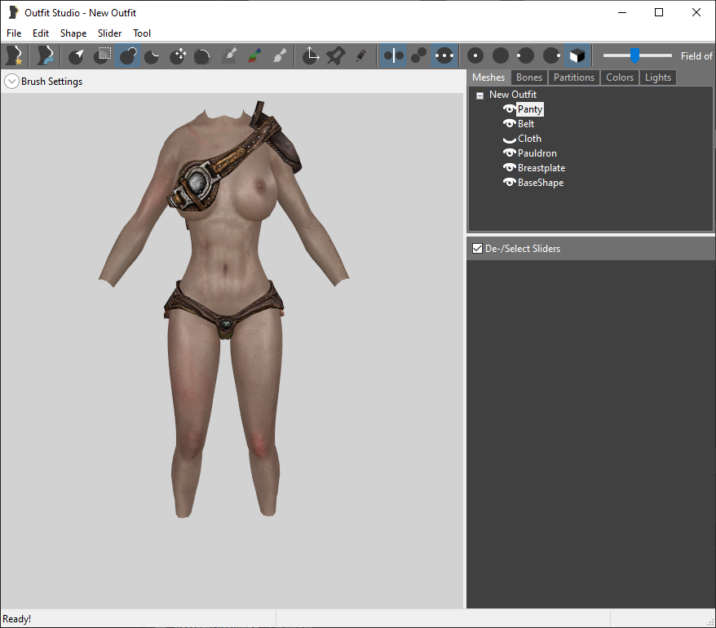Viewport: 716px width, 628px height.
Task: Click the Outfit Studio title bar icon
Action: [13, 12]
